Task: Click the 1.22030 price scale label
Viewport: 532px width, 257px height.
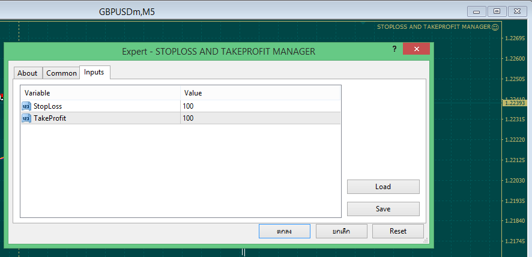Action: (x=515, y=180)
